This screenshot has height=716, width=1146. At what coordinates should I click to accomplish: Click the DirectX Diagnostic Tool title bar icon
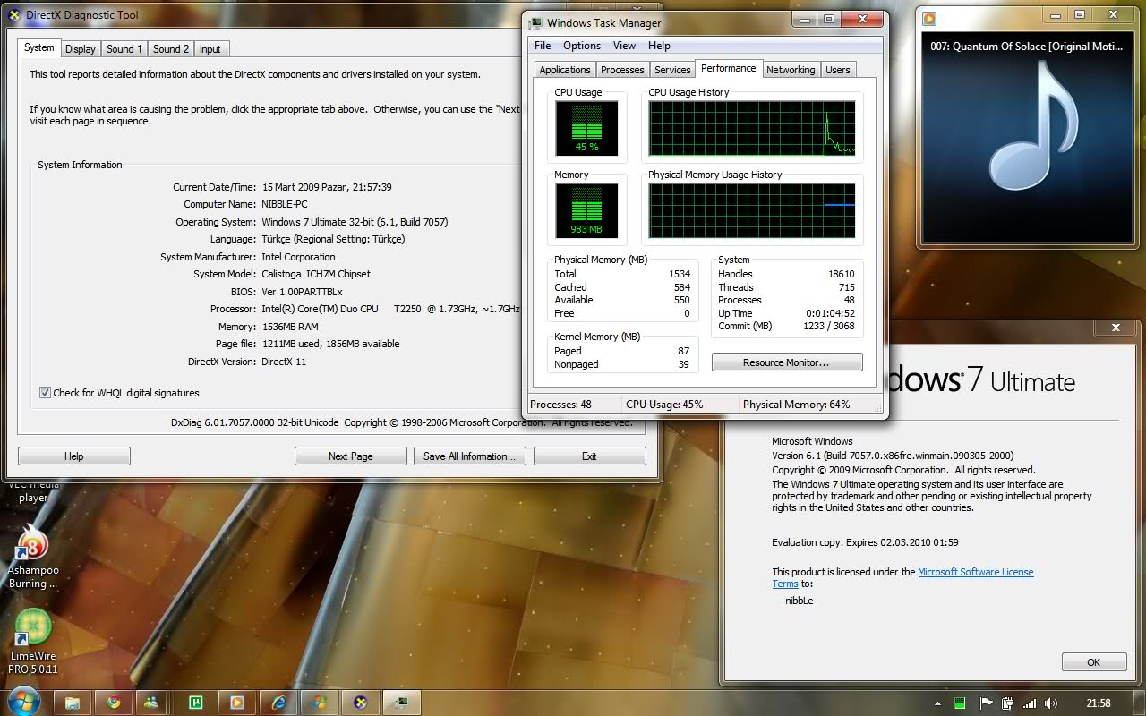(x=15, y=15)
